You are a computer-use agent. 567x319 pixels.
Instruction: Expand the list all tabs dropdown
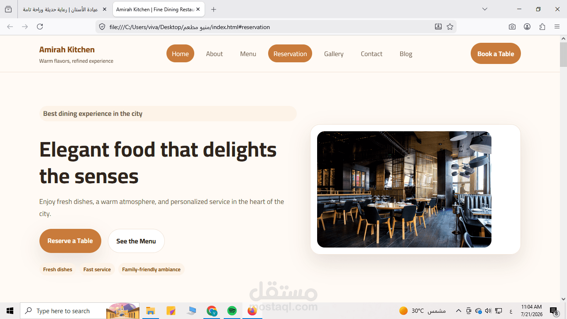point(484,9)
